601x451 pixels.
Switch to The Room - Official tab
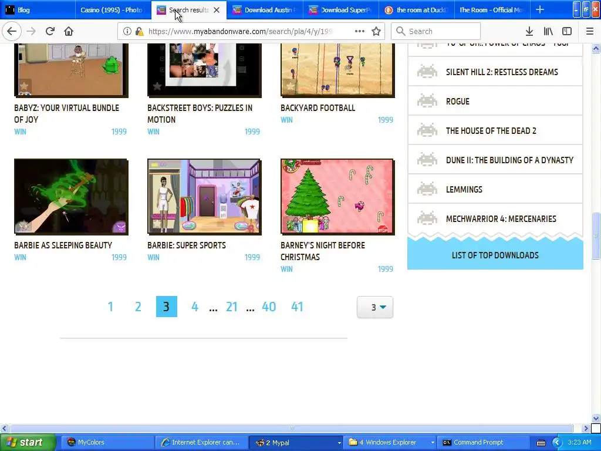492,10
